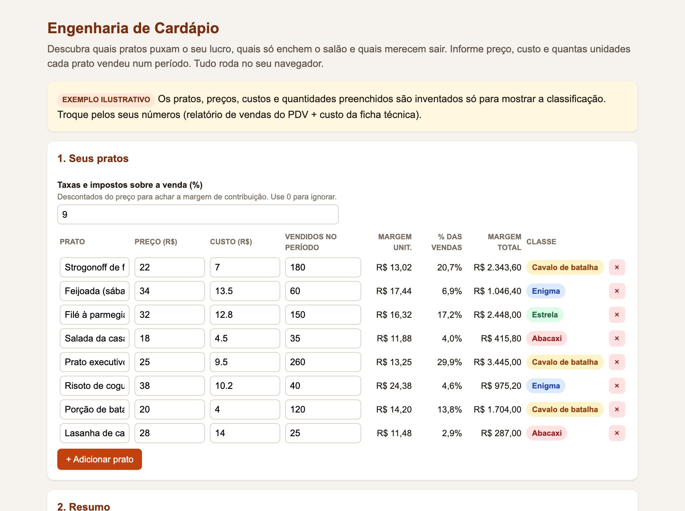Delete the Feijoada row using its × icon
Viewport: 685px width, 511px height.
[617, 291]
